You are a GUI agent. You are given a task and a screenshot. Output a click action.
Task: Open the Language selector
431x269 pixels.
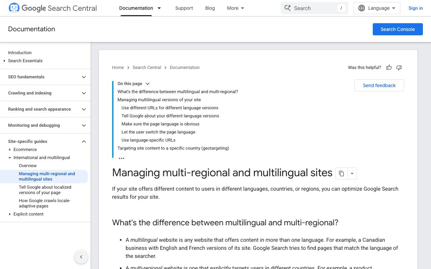coord(377,8)
